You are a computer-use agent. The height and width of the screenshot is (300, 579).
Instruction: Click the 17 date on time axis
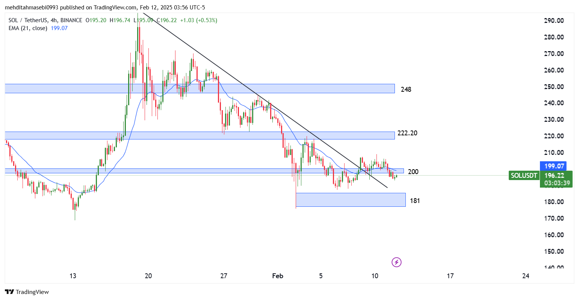coord(450,276)
